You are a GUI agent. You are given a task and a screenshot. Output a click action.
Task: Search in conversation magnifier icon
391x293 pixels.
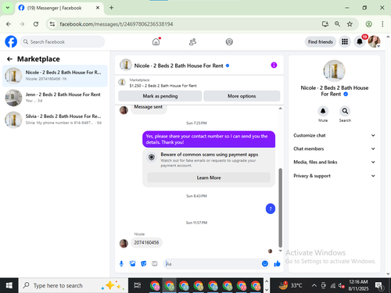tap(345, 111)
